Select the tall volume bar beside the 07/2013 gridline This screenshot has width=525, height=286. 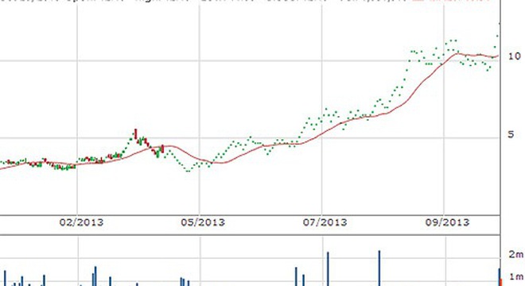pos(328,269)
